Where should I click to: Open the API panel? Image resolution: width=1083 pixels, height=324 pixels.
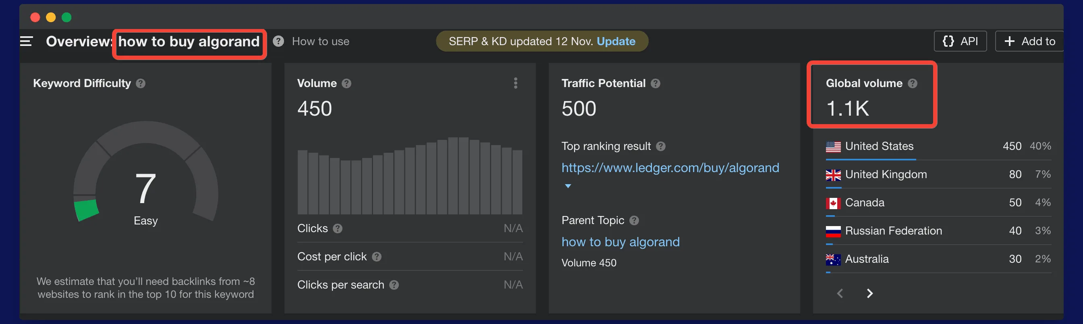(x=960, y=41)
